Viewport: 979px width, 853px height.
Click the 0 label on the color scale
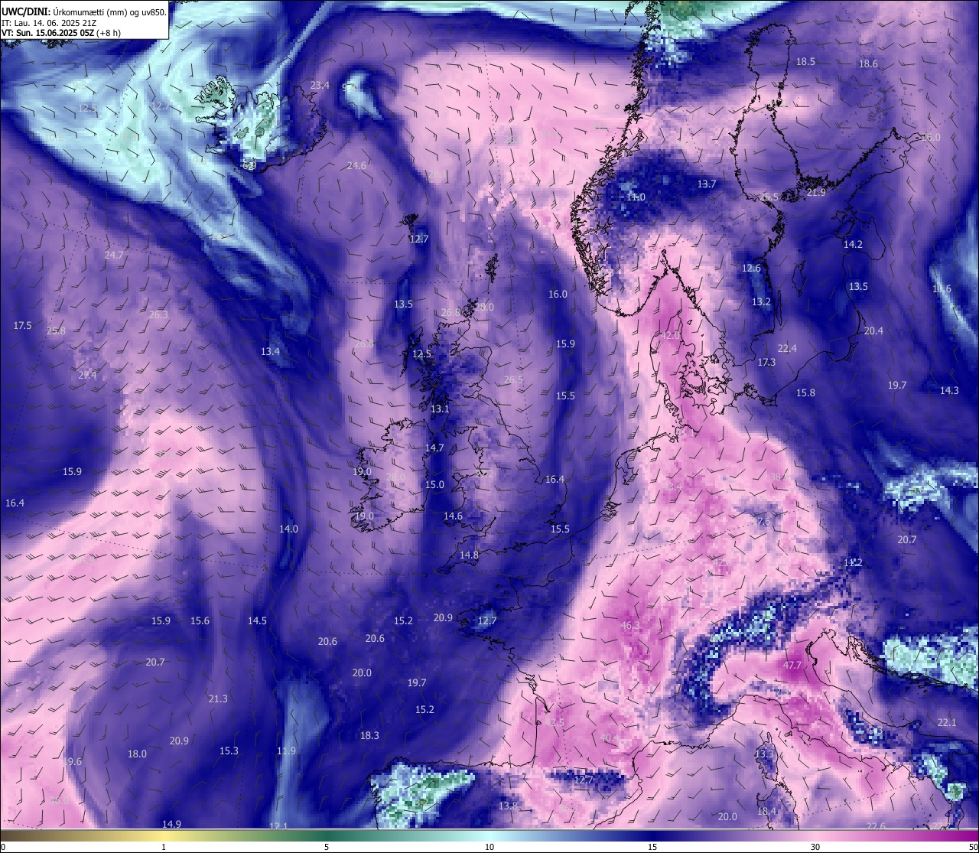pyautogui.click(x=2, y=847)
